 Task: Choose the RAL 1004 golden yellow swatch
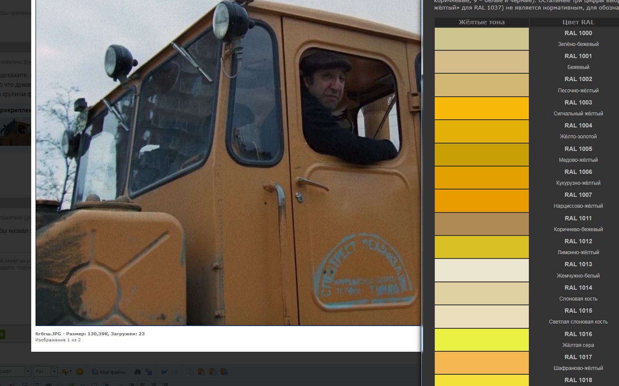pos(482,131)
